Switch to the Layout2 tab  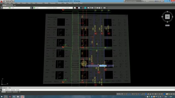(x=15, y=92)
